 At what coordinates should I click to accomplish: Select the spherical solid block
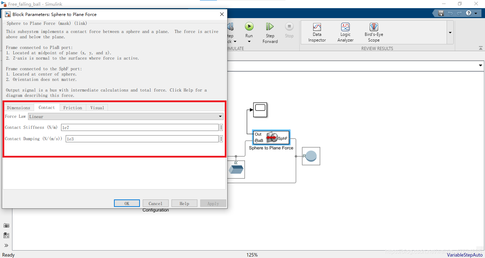click(311, 156)
